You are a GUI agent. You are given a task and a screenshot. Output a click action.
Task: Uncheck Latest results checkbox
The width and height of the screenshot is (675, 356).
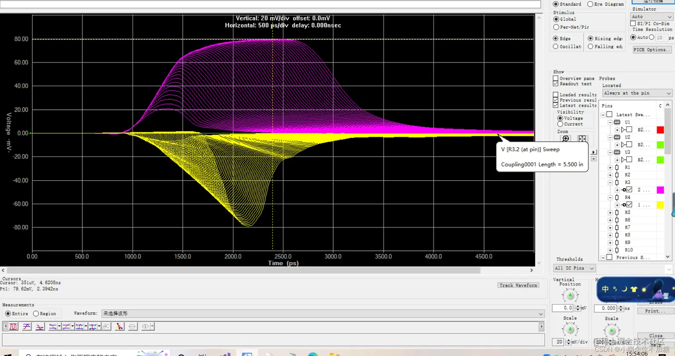click(x=556, y=105)
